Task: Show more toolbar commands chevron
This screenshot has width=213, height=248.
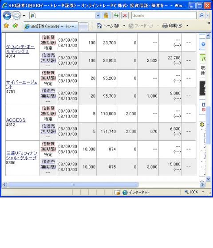Action: point(209,23)
